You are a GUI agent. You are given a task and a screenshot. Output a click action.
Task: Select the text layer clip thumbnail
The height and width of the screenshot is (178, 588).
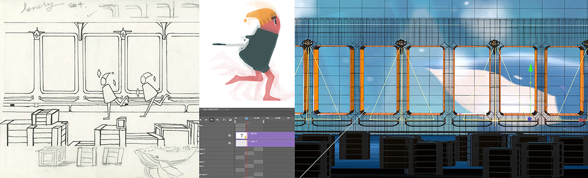click(242, 135)
